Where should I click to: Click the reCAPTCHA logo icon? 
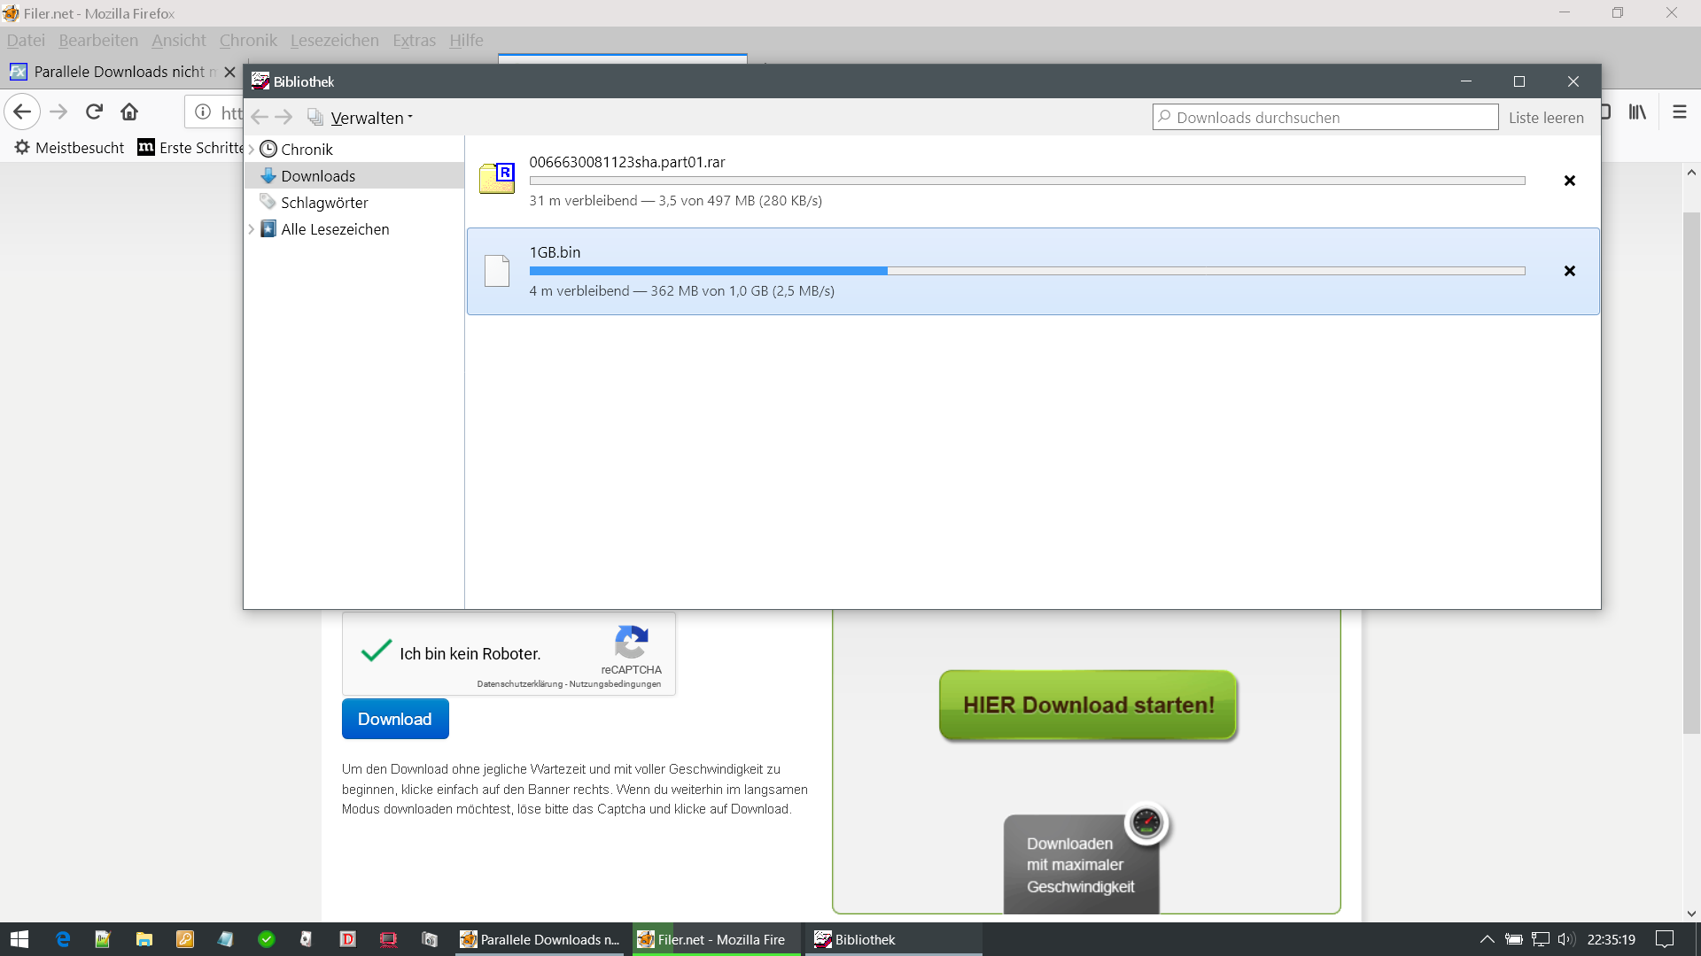pyautogui.click(x=631, y=642)
